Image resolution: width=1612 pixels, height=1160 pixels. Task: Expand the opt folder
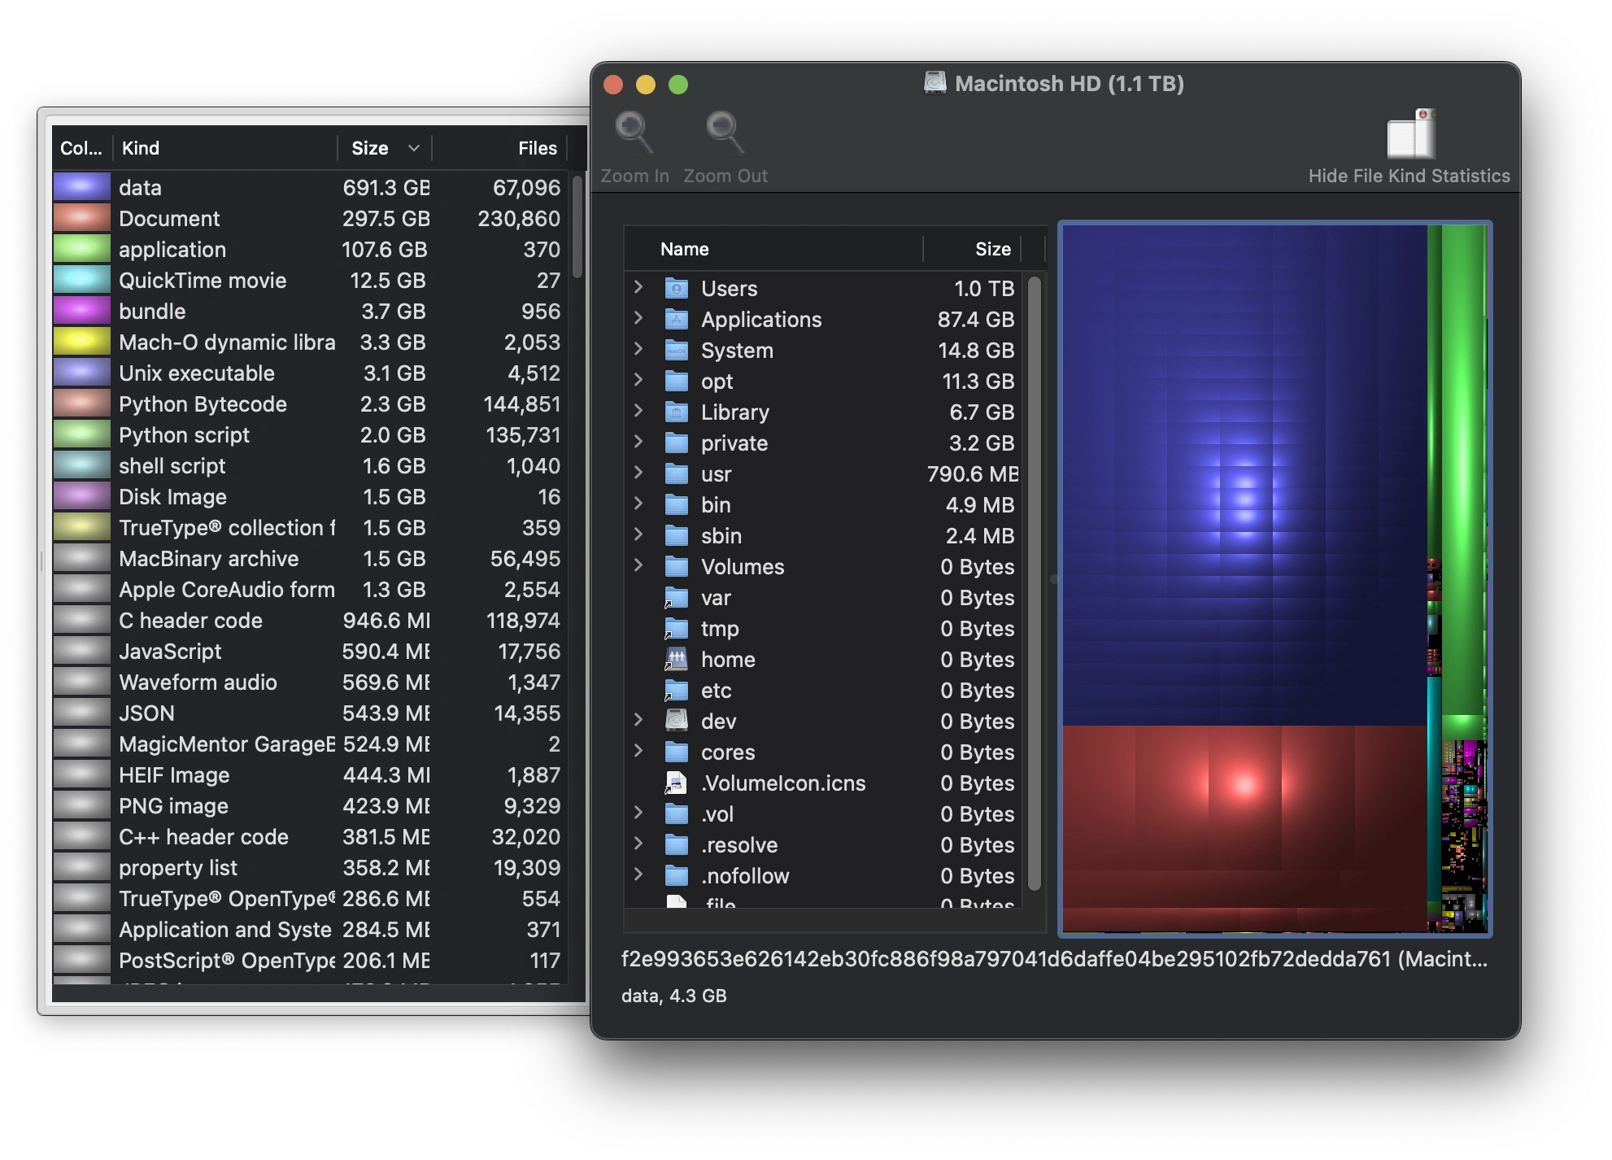point(638,380)
